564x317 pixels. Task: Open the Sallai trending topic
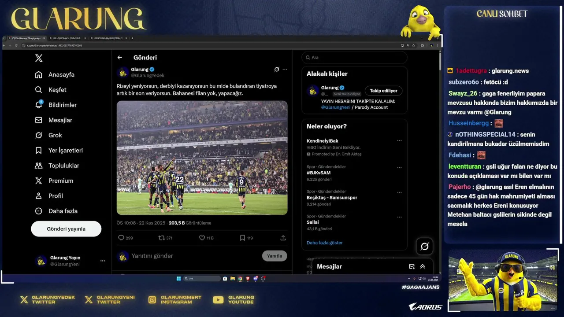tap(312, 222)
